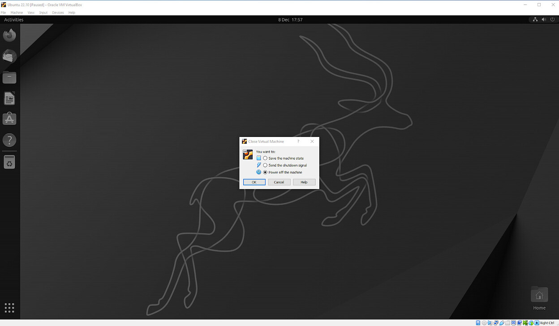
Task: Click the audio status icon in VirtualBox status bar
Action: pyautogui.click(x=489, y=322)
